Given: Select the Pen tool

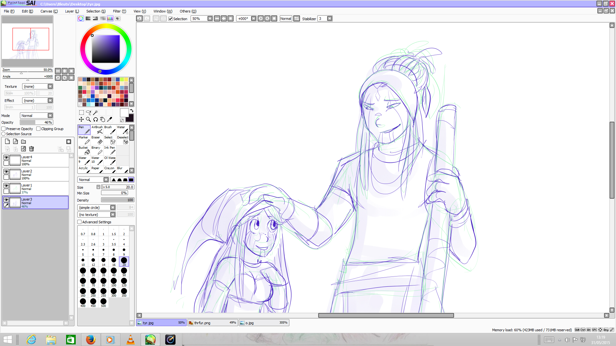Looking at the screenshot, I should [x=84, y=130].
